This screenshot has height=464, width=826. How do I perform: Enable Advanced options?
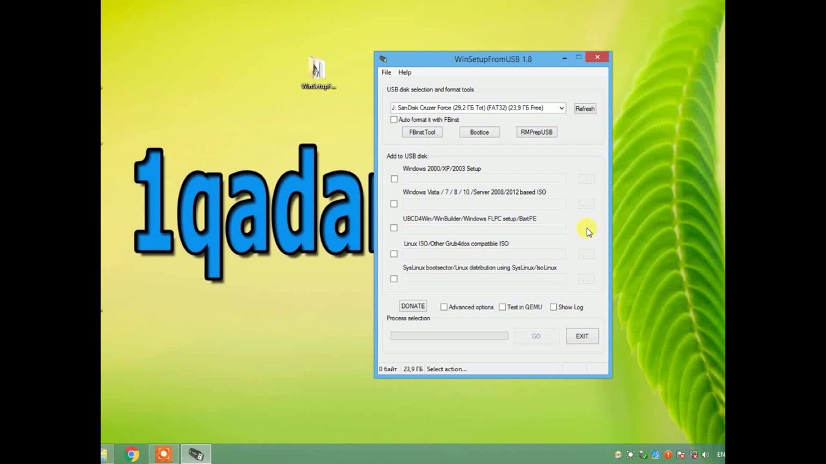tap(444, 307)
